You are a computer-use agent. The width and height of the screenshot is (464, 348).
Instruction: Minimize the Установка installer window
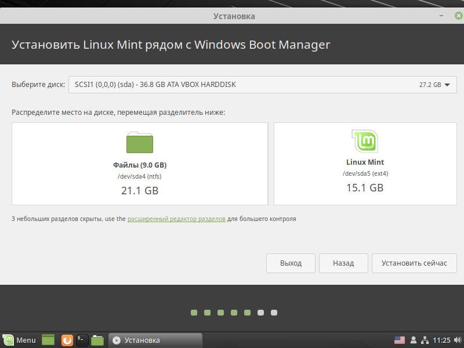pyautogui.click(x=441, y=16)
